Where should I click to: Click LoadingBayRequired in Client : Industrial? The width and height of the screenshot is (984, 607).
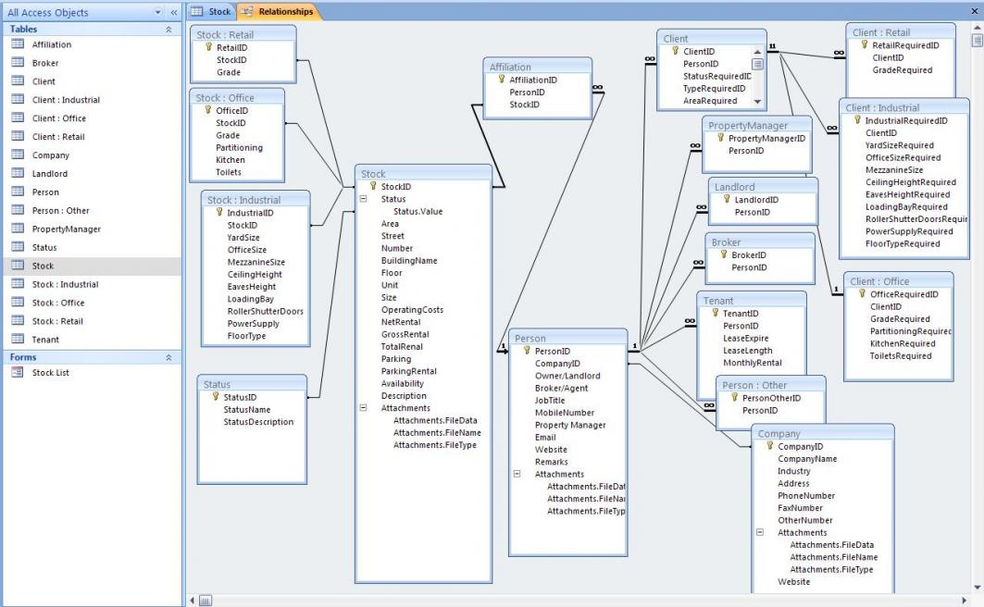click(x=906, y=206)
